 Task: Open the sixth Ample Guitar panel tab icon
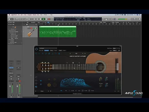(x=52, y=54)
